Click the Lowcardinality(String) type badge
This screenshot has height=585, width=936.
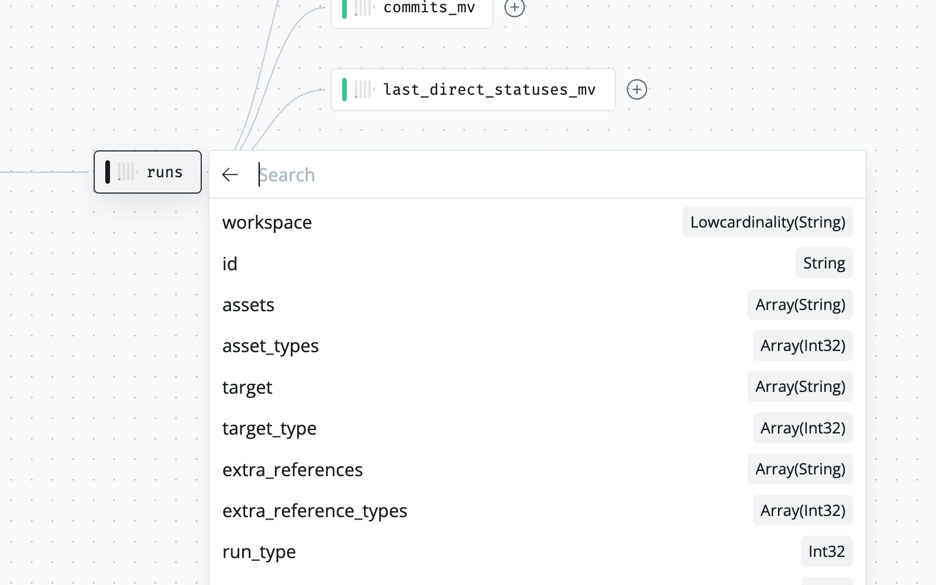(x=768, y=222)
